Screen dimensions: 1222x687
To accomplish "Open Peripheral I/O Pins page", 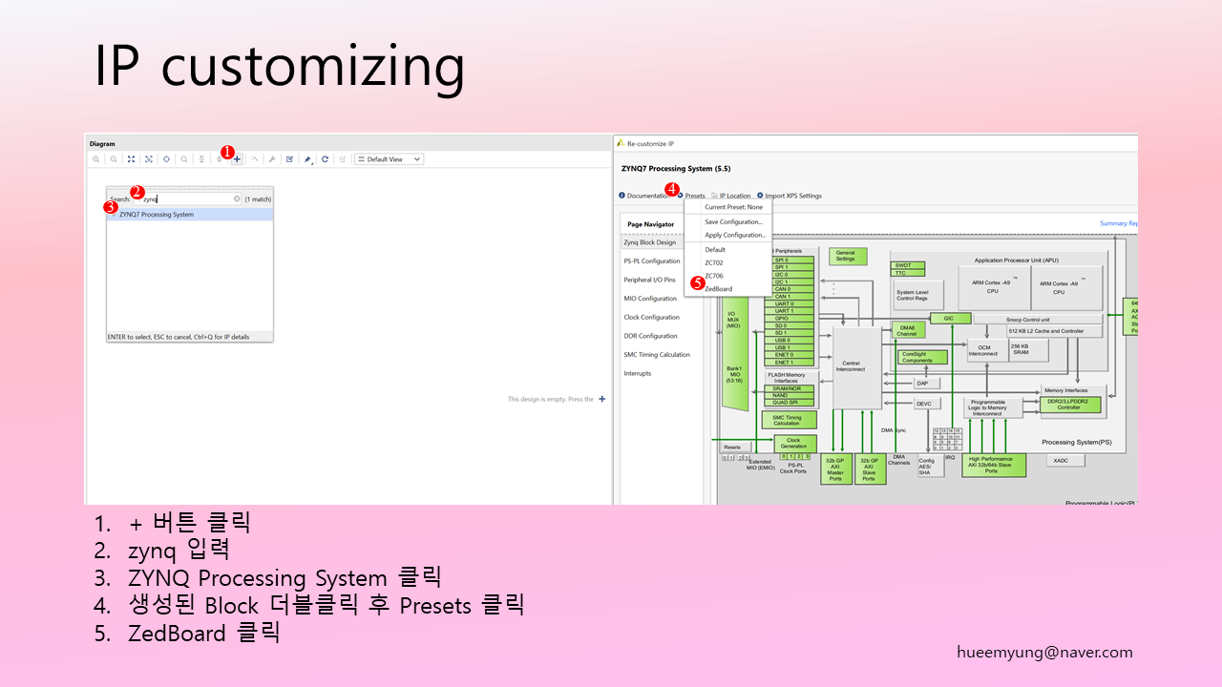I will (649, 280).
